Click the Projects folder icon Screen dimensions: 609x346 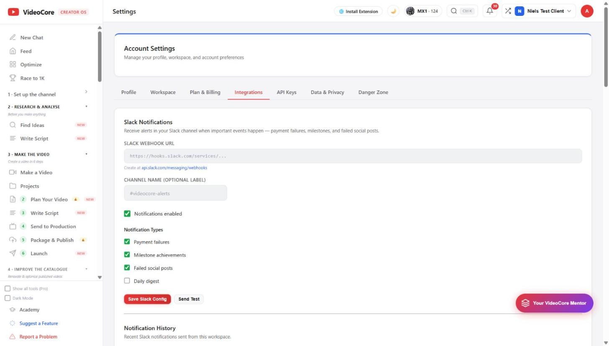click(x=13, y=186)
